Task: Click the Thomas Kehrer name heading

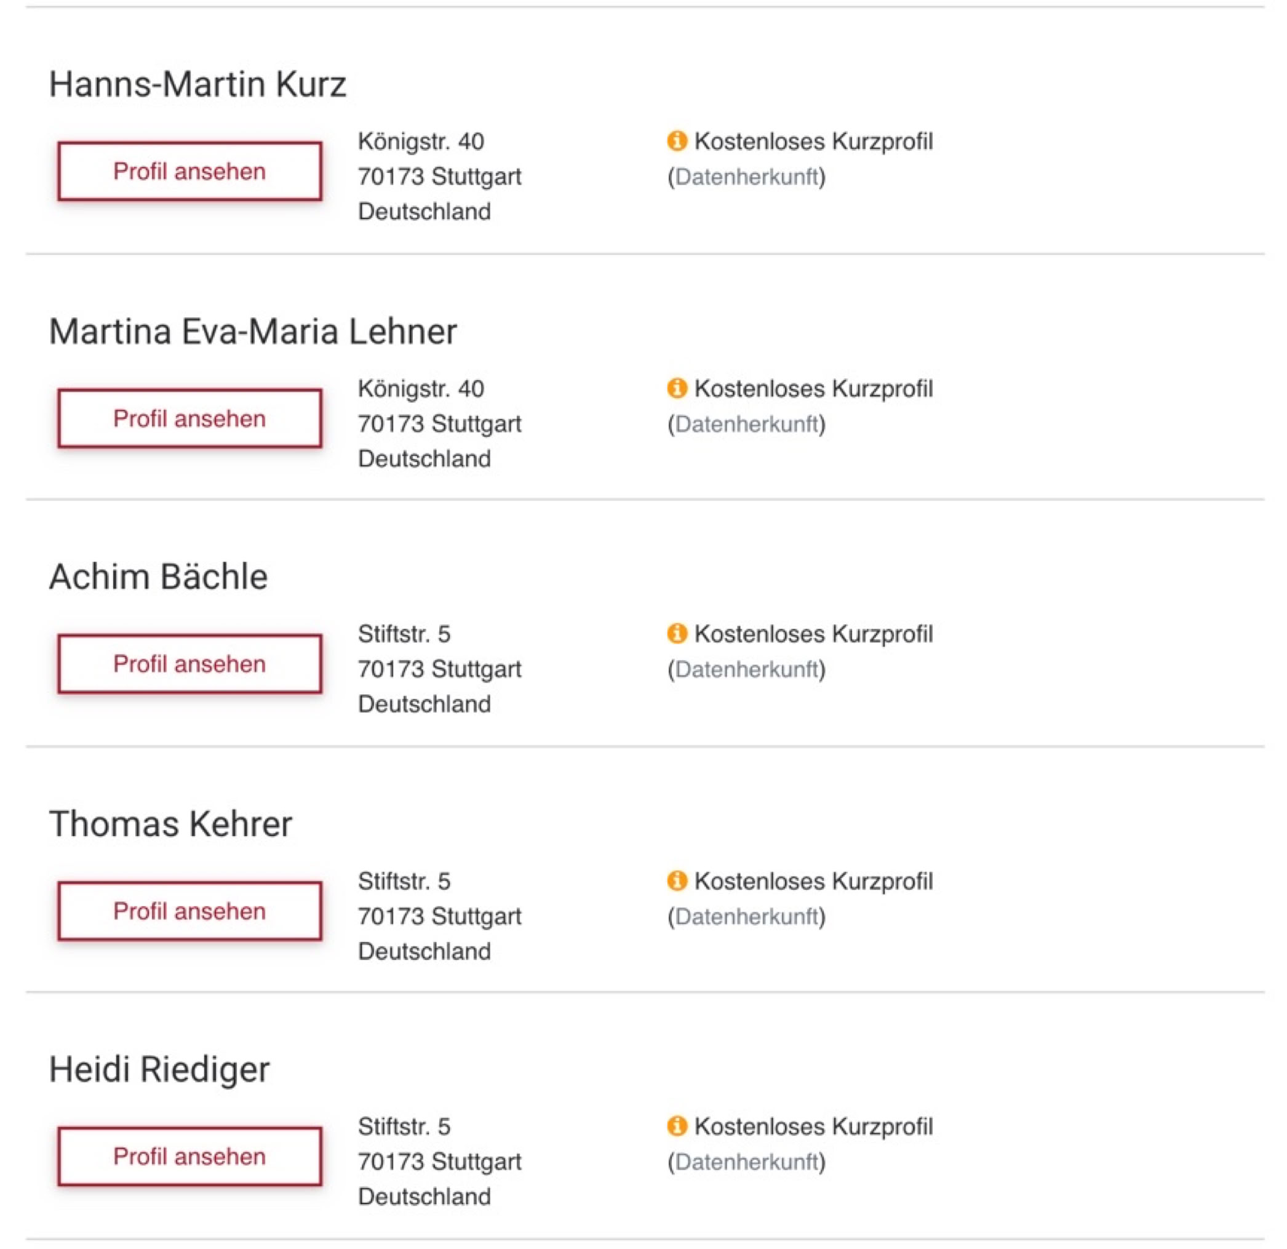Action: point(171,824)
